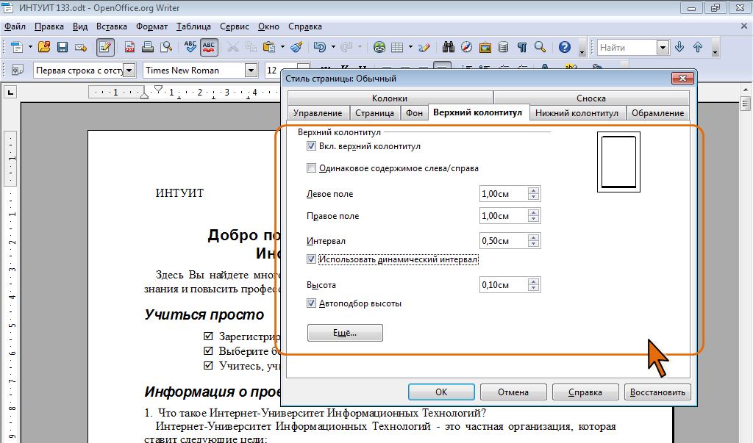Open the Paste special dropdown arrow
The height and width of the screenshot is (443, 753).
(x=282, y=47)
